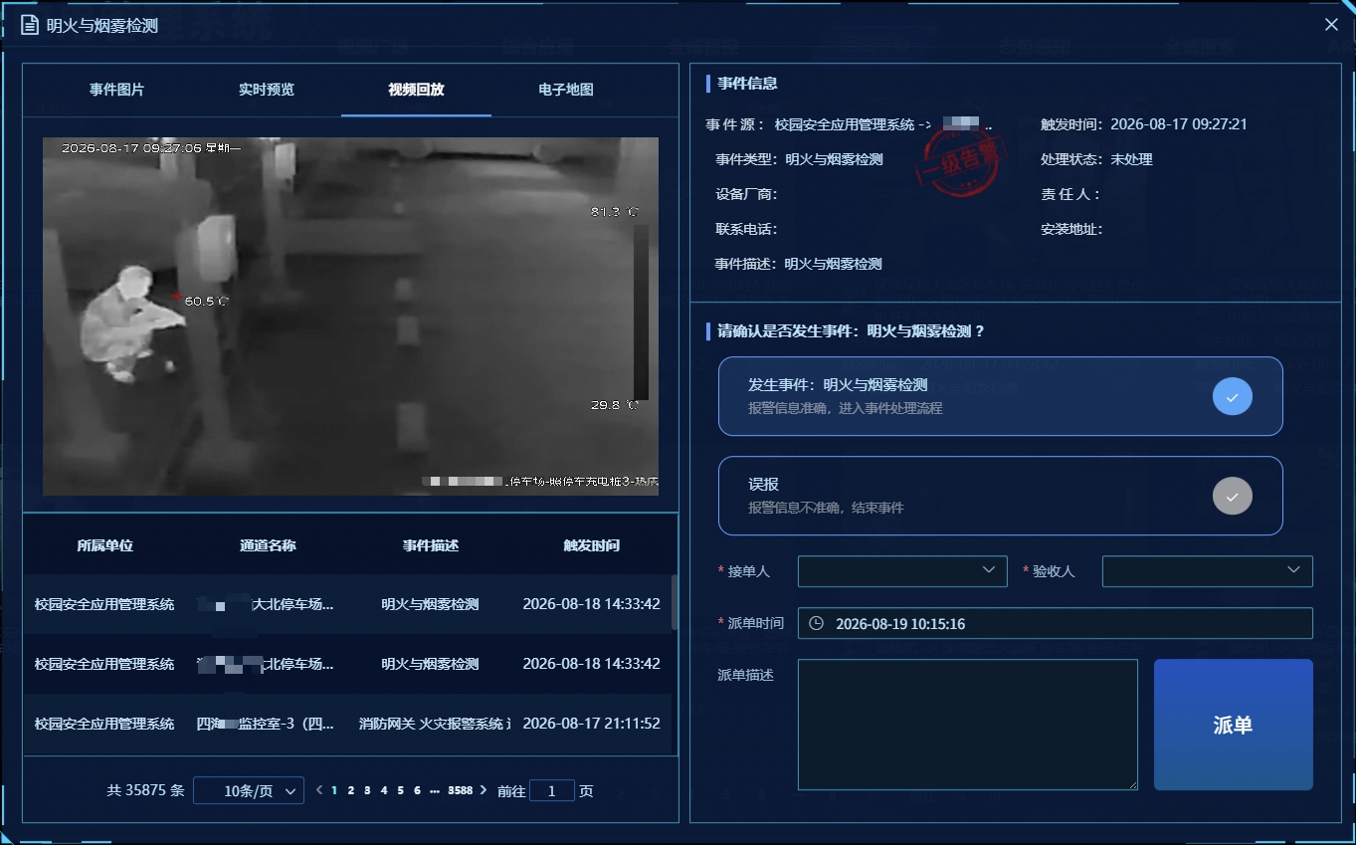This screenshot has width=1356, height=845.
Task: Mark as 误报 with its grey check circle
Action: coord(1232,496)
